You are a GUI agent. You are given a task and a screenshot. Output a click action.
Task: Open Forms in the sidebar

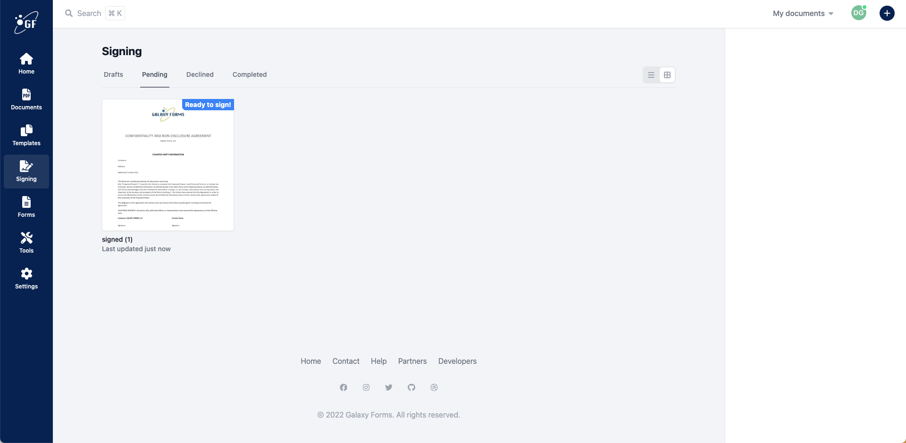[x=26, y=207]
